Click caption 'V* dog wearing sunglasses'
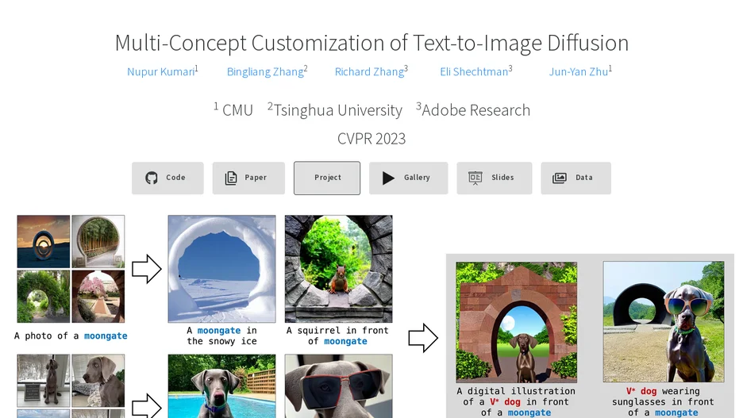Screen dimensions: 743x418 [663, 401]
